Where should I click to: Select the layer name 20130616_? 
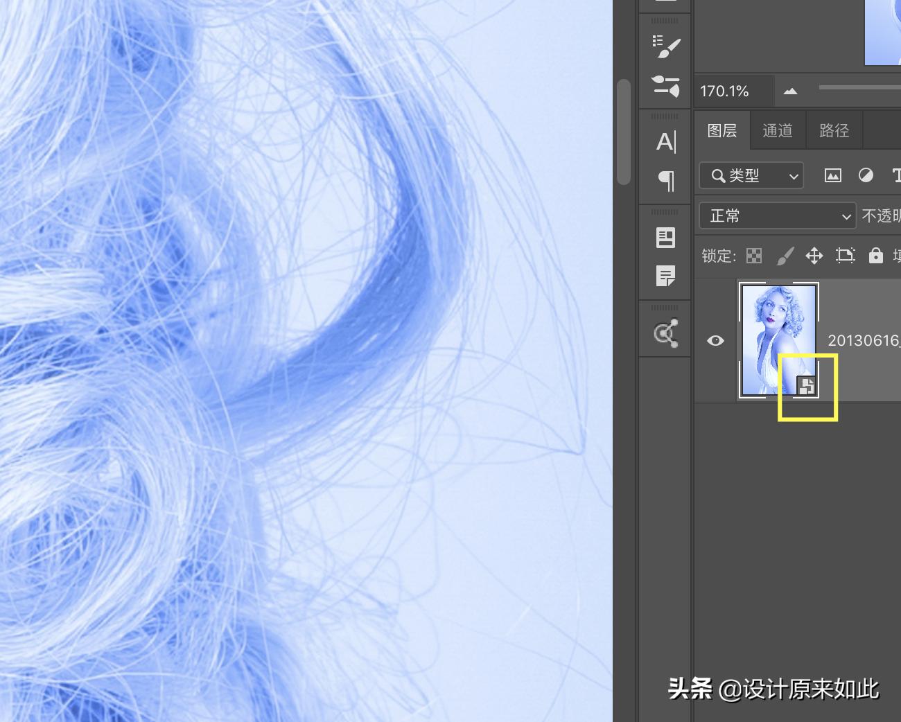click(864, 340)
